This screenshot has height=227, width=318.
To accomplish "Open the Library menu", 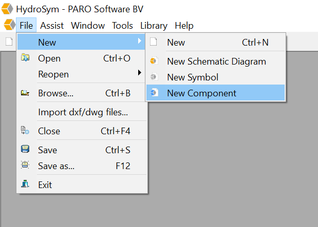I will 154,26.
